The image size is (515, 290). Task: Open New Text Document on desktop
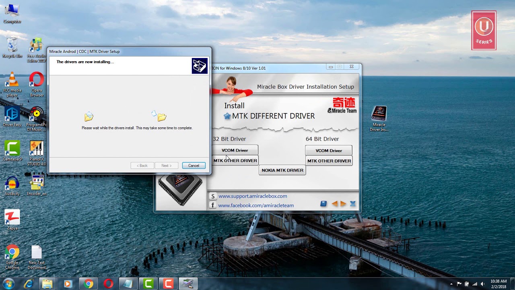(36, 257)
